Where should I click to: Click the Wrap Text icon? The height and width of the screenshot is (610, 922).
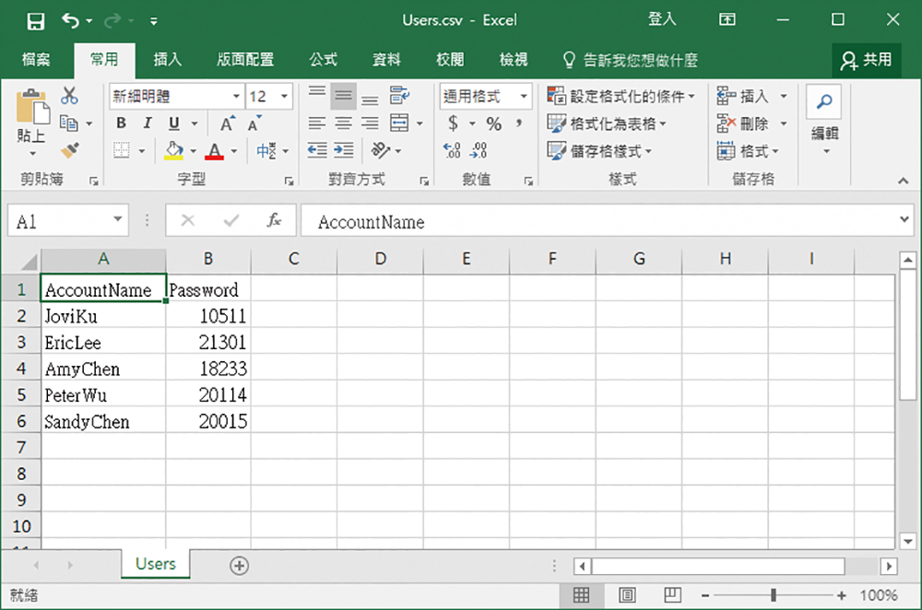pyautogui.click(x=399, y=96)
